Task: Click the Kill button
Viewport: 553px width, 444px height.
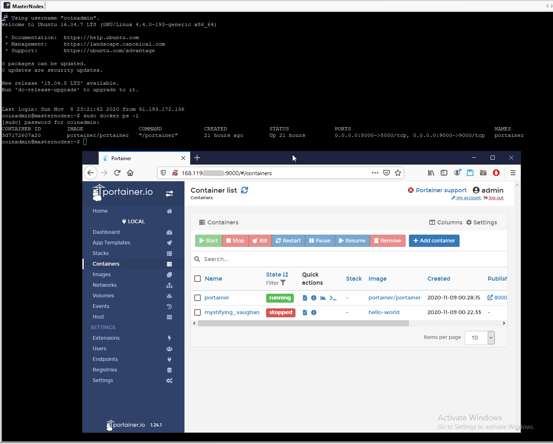Action: pyautogui.click(x=260, y=241)
